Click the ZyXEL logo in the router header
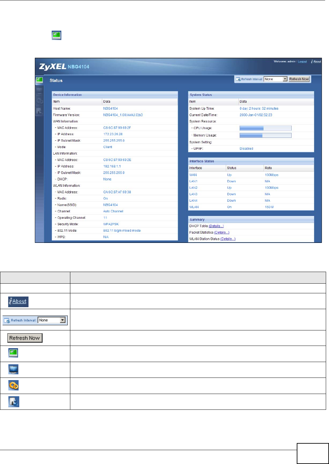 [x=52, y=67]
